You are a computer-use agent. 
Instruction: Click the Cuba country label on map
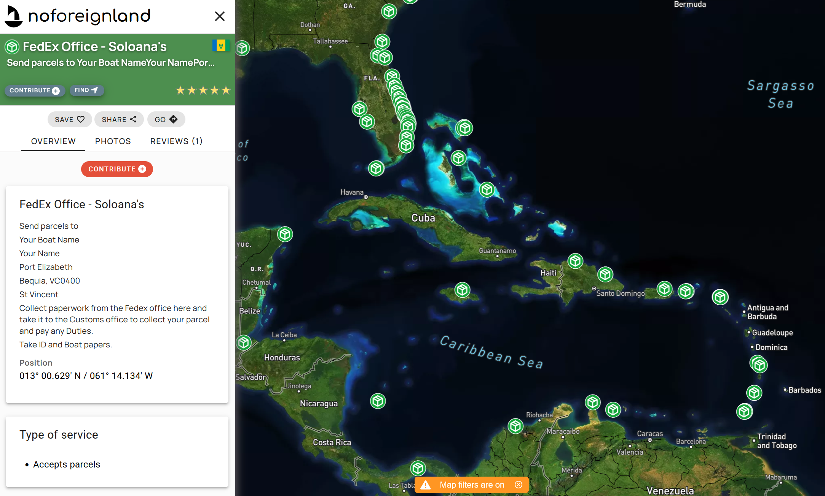(423, 218)
